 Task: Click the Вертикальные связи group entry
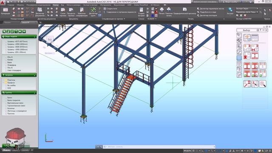(x=15, y=103)
